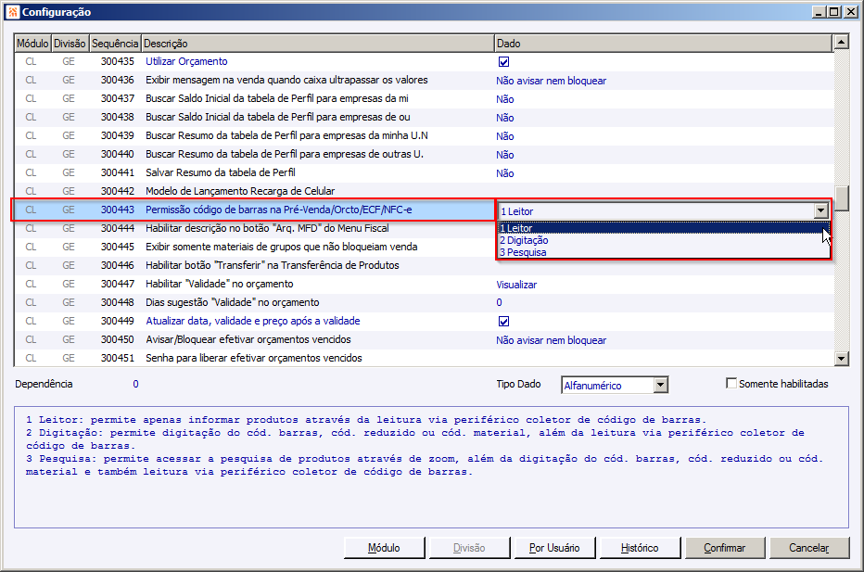Click 'Não avisar nem bloquear' value for row 300436
The image size is (864, 572).
coord(551,81)
